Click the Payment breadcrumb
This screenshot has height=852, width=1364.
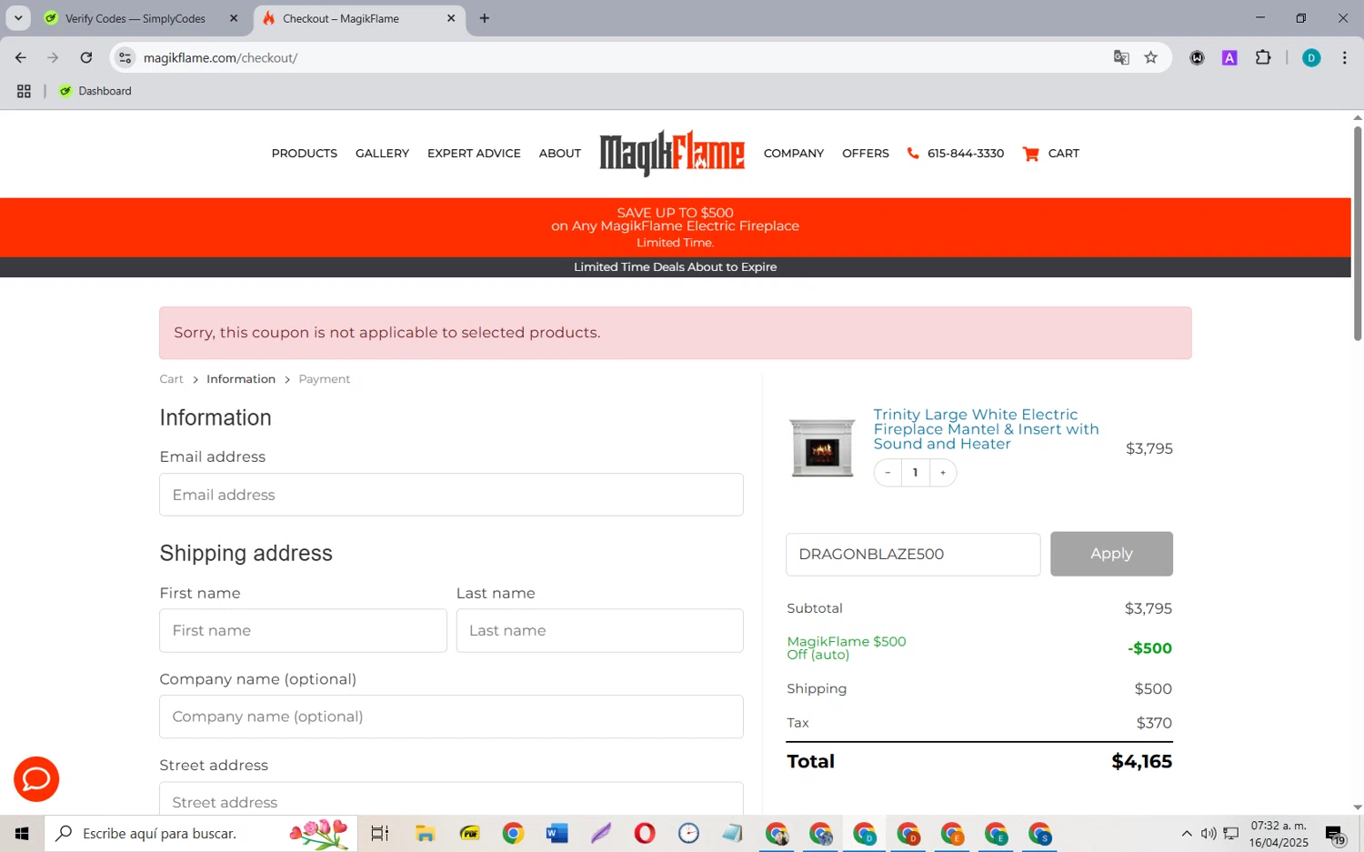click(x=325, y=379)
